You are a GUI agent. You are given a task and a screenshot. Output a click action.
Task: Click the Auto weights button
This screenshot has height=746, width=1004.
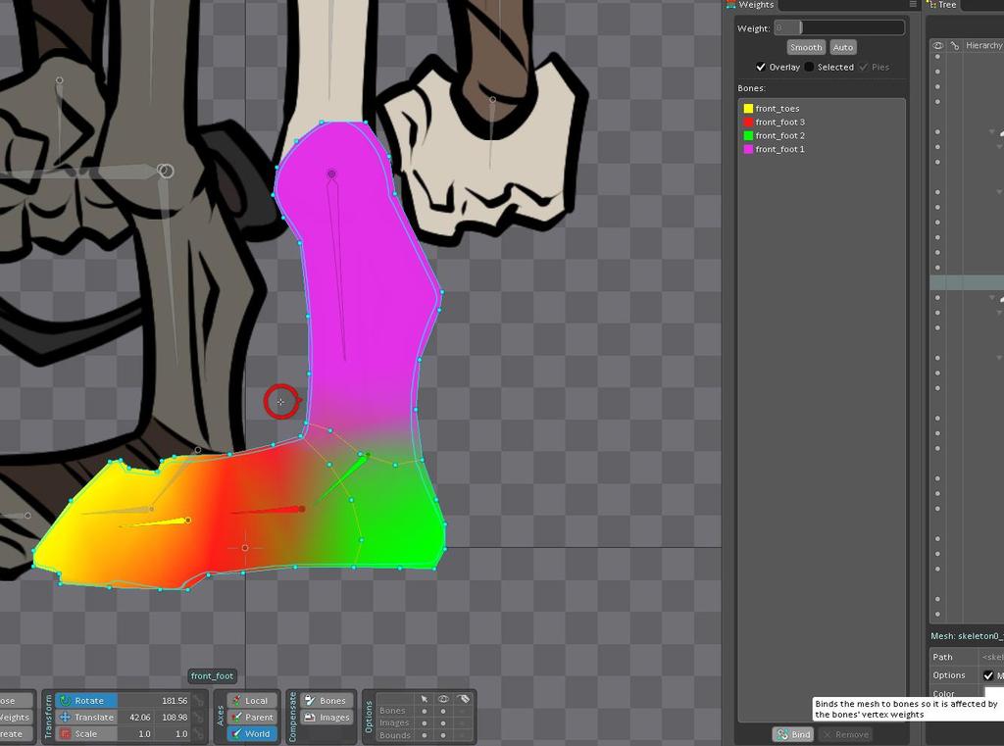(x=842, y=47)
